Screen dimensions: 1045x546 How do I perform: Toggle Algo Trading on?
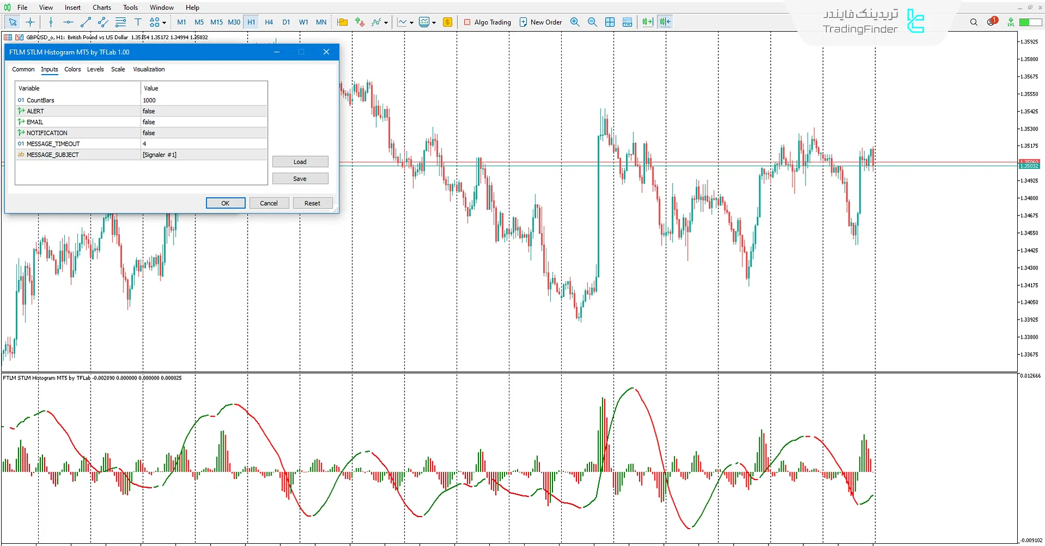[487, 22]
